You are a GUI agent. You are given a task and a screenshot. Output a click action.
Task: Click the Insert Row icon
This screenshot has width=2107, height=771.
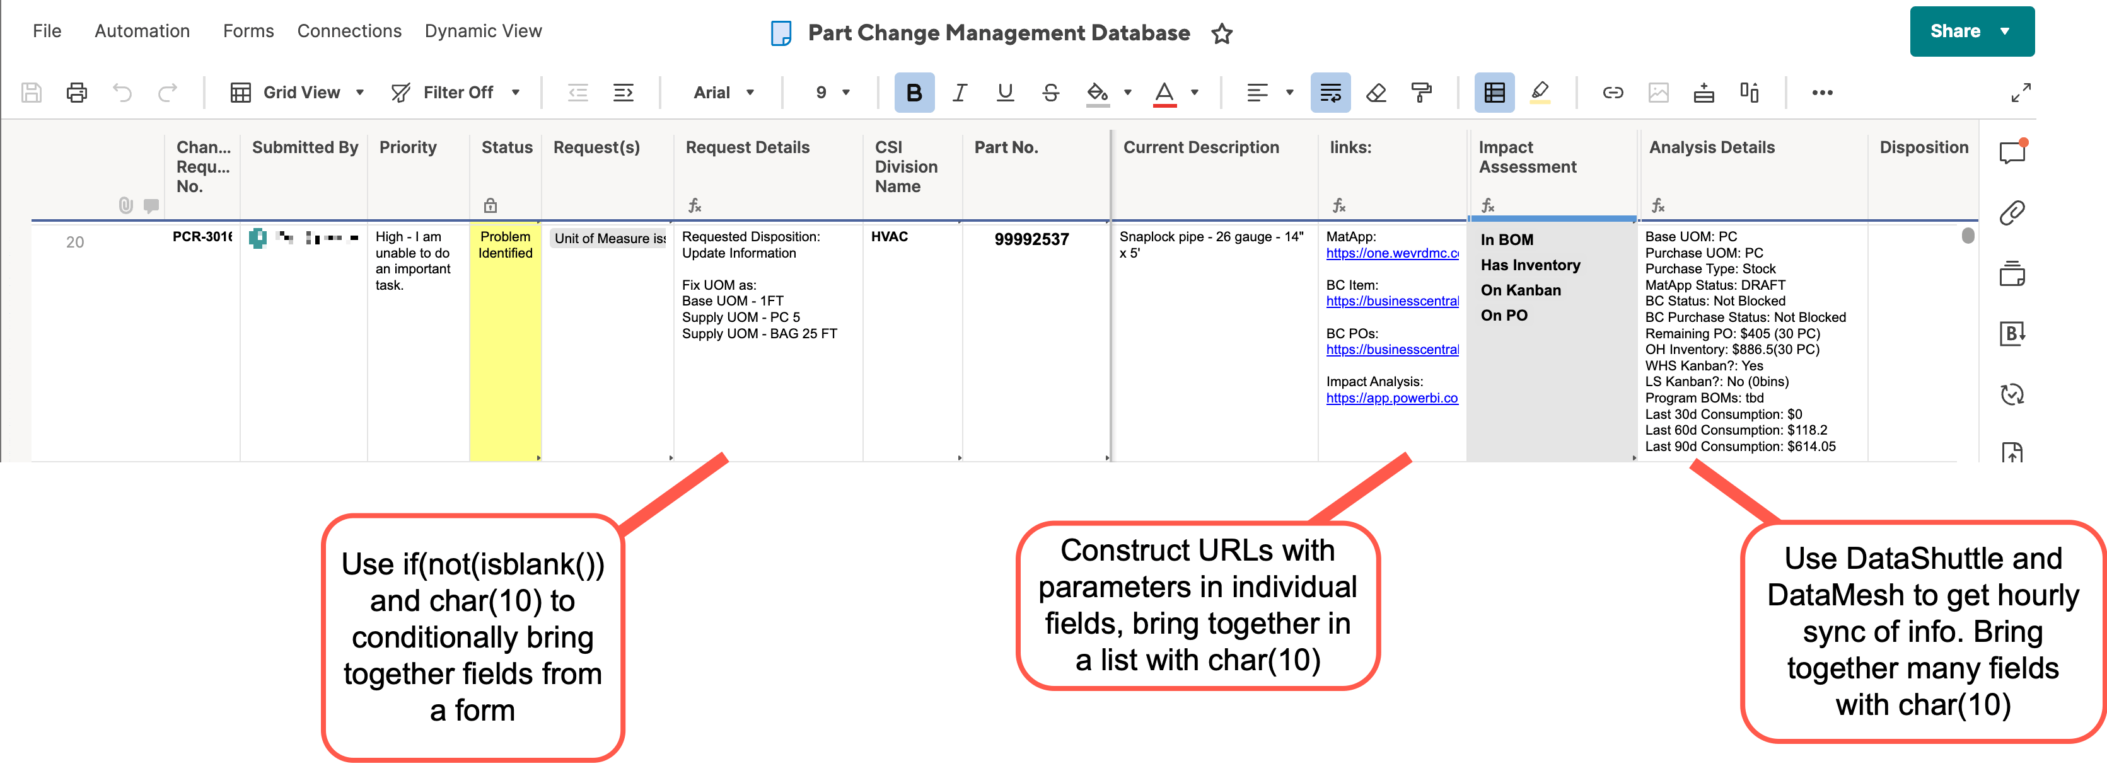pos(1704,93)
